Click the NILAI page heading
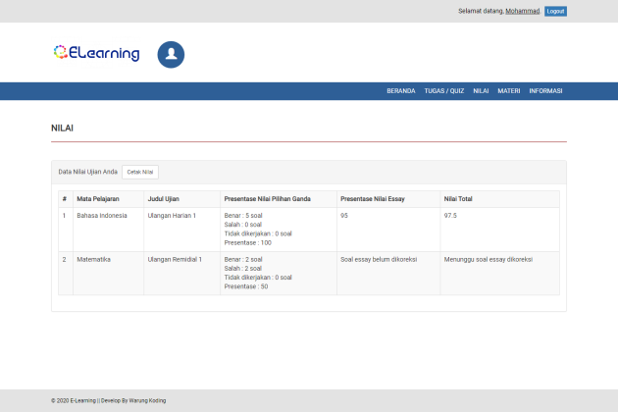618x412 pixels. (x=62, y=129)
